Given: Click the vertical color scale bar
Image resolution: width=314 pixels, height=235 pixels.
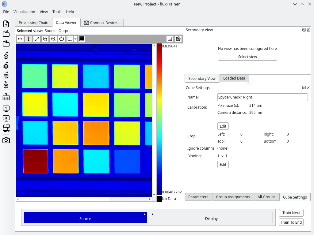Looking at the screenshot, I should (x=159, y=119).
